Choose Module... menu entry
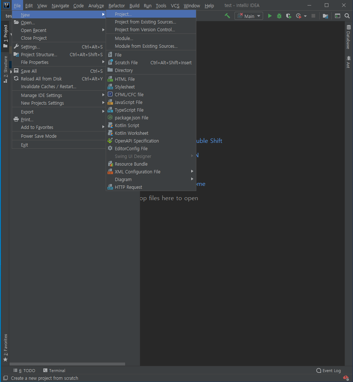The image size is (353, 382). click(151, 38)
